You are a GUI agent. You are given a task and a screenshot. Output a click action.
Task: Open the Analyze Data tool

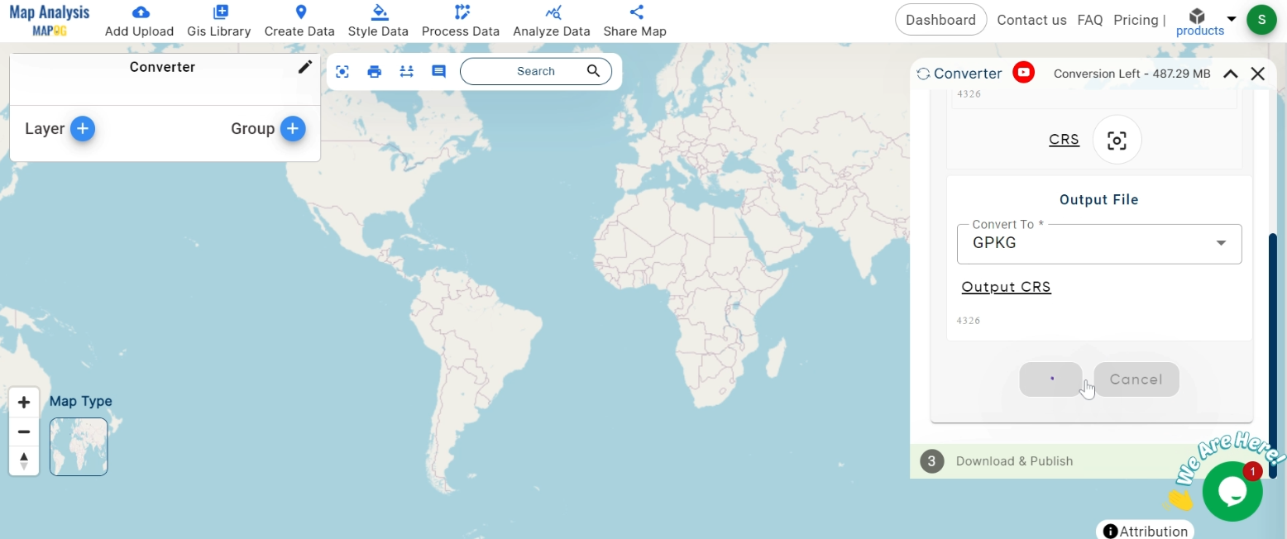point(551,20)
